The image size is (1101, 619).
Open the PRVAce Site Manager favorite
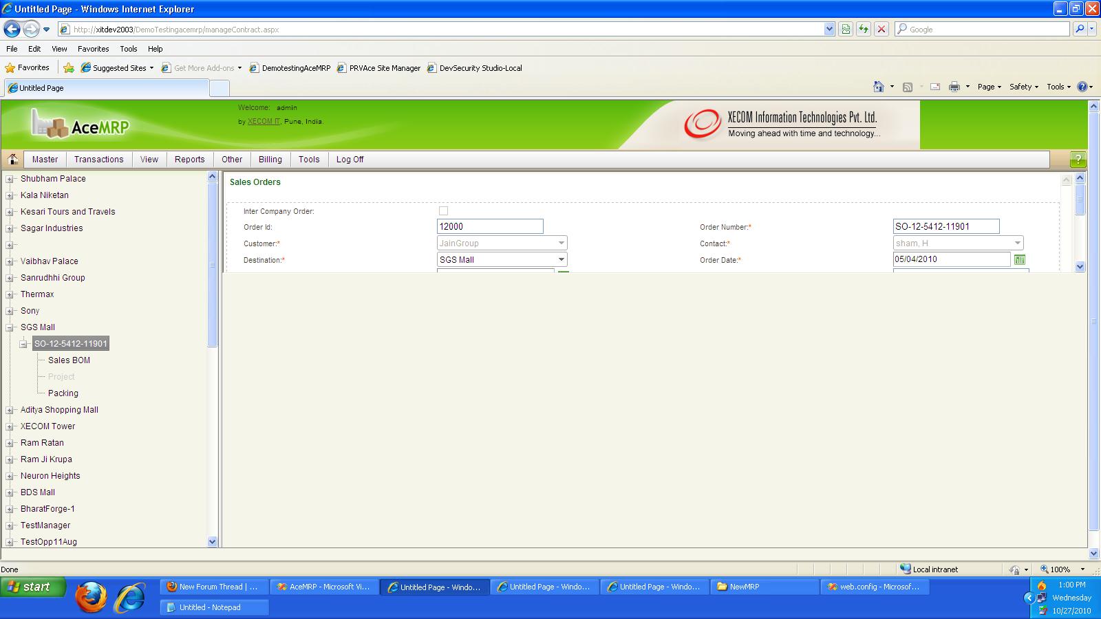pyautogui.click(x=378, y=68)
